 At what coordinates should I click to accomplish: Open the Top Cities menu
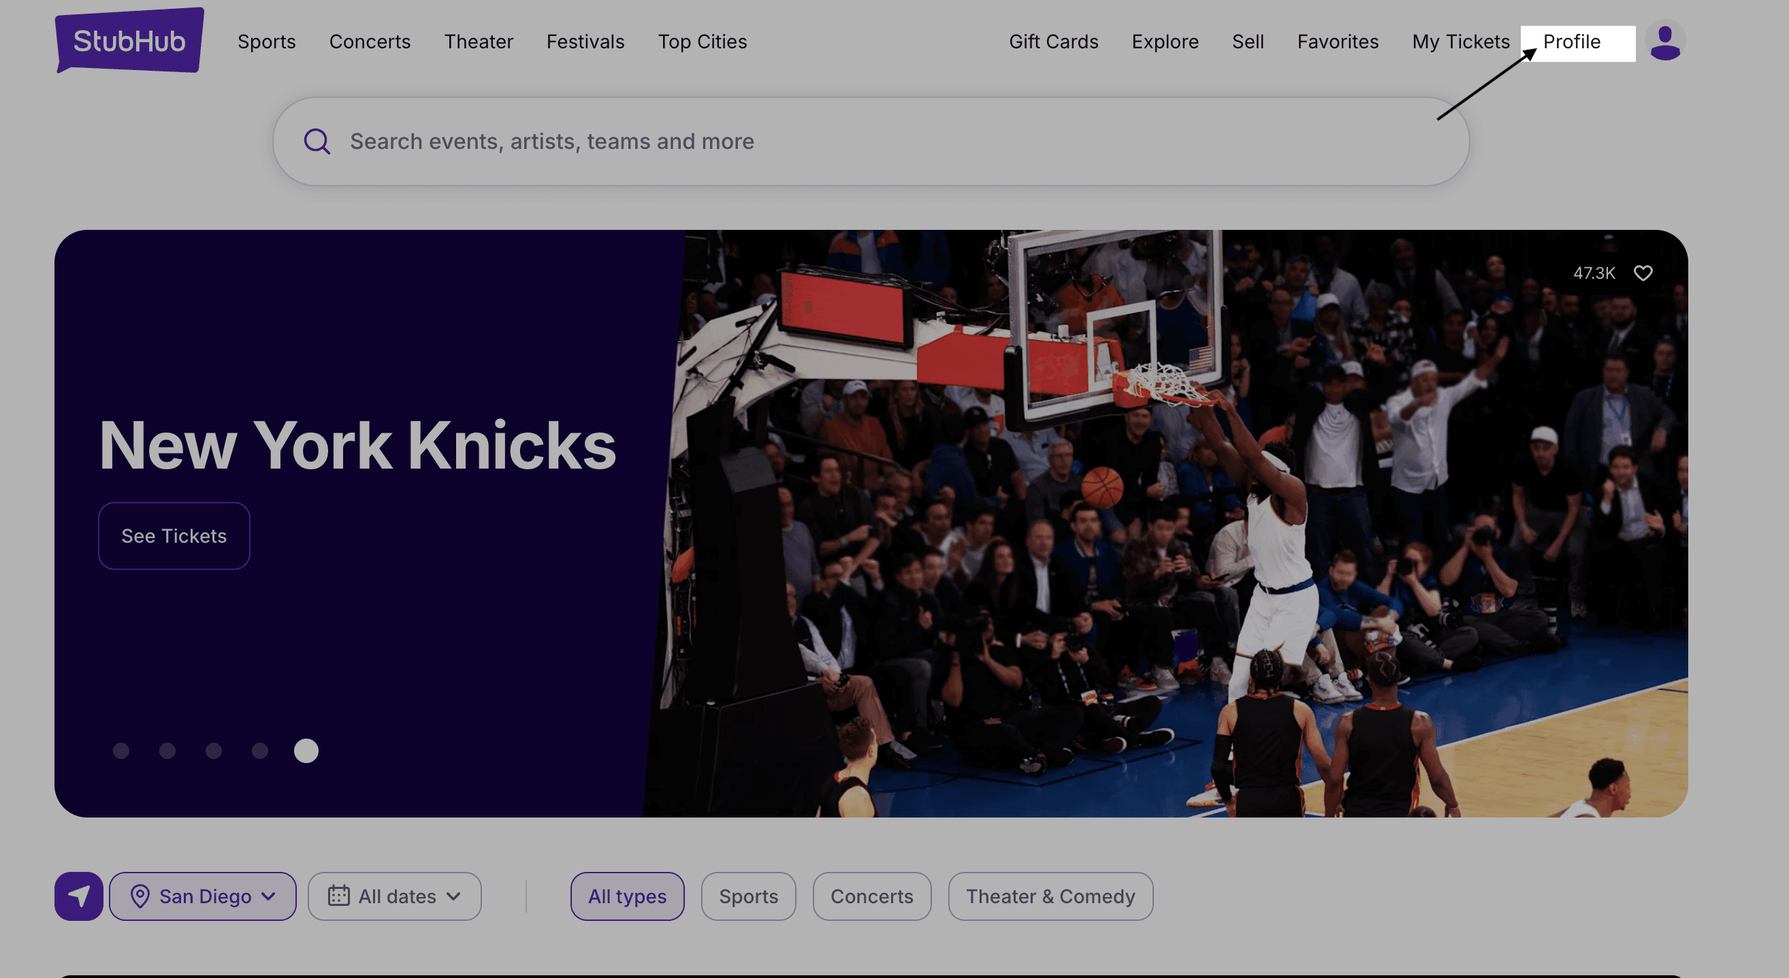(703, 41)
